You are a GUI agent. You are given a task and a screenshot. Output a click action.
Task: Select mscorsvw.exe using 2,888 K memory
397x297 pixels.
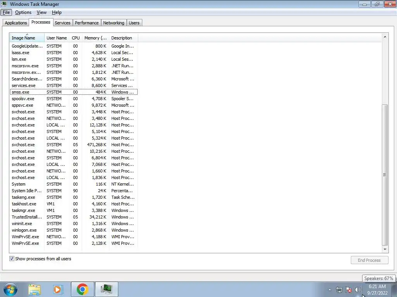point(74,66)
